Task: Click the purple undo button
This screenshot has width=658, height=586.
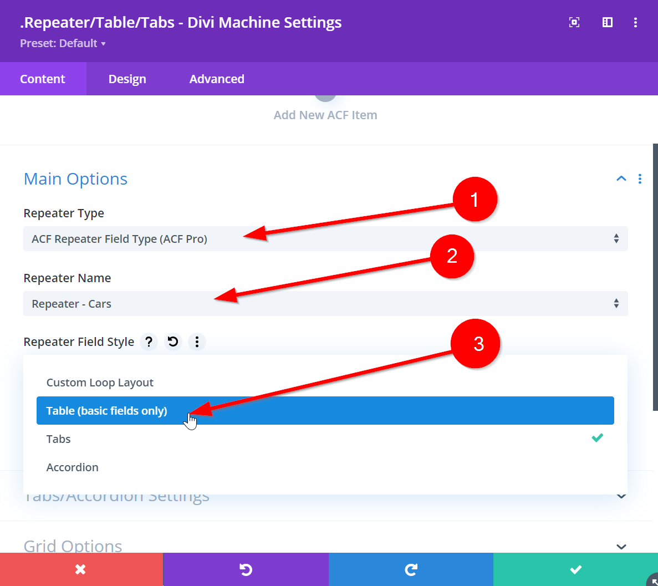Action: point(246,569)
